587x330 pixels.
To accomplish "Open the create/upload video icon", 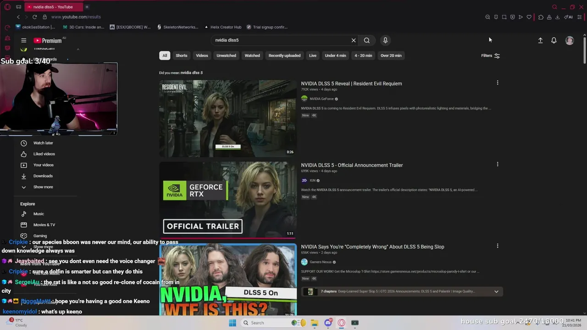I will point(540,40).
